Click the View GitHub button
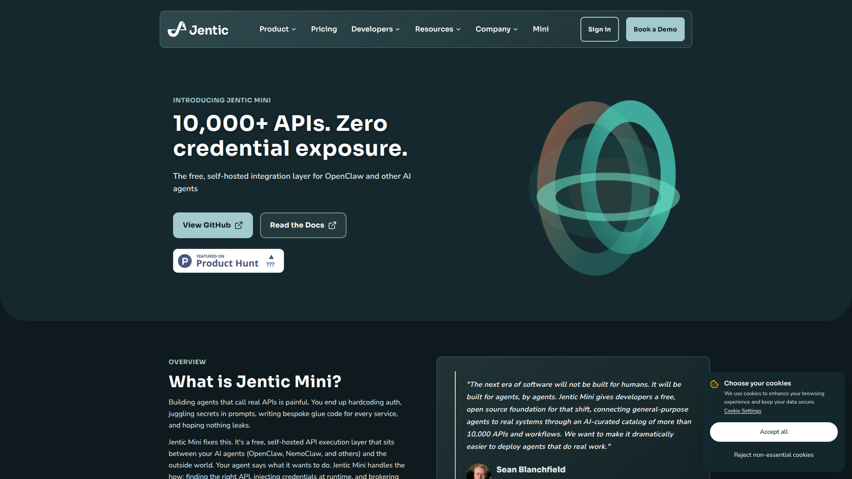 213,225
